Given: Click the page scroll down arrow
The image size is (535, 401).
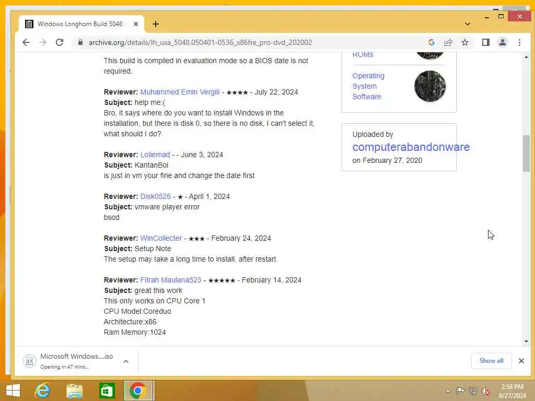Looking at the screenshot, I should coord(526,341).
